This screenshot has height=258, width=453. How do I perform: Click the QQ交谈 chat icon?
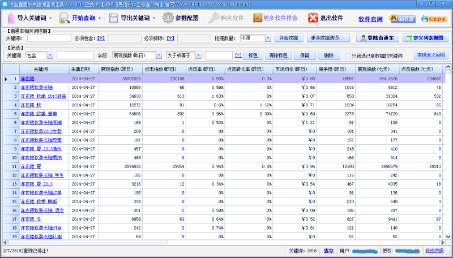403,19
